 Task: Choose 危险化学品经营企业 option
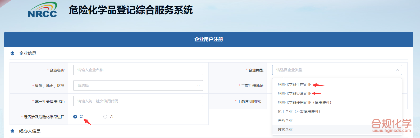tap(294, 94)
